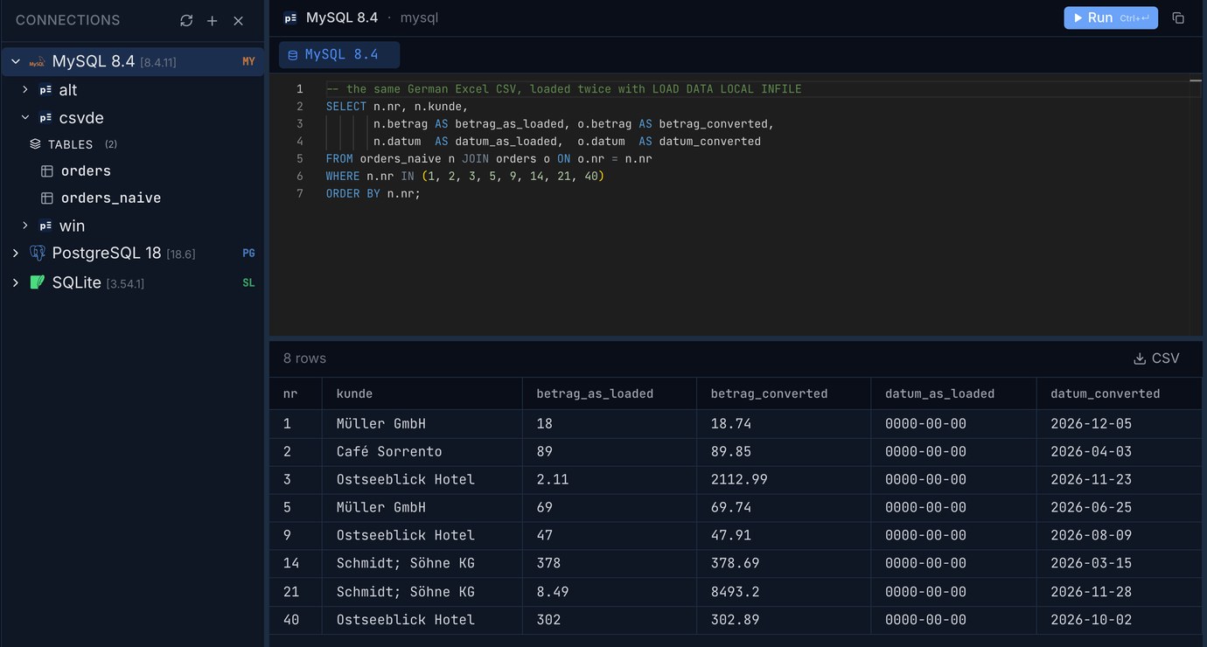1207x647 pixels.
Task: Click the schema icon beside csvde
Action: click(x=45, y=118)
